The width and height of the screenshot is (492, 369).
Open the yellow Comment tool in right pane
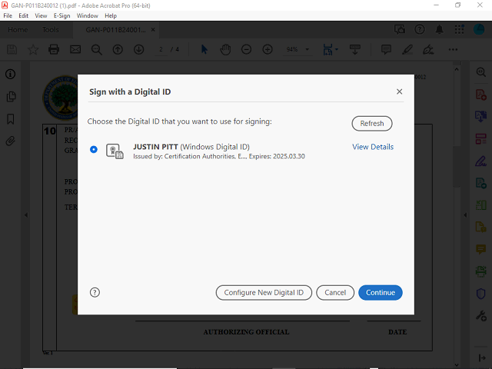tap(481, 249)
